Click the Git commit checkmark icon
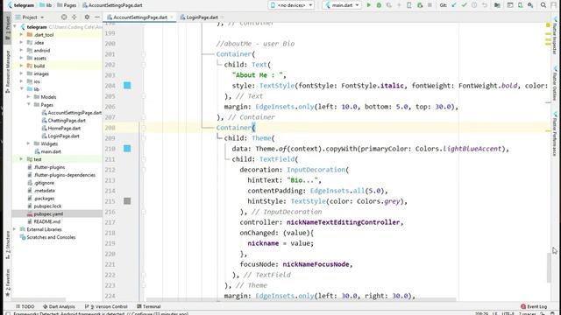The image size is (561, 315). point(464,5)
